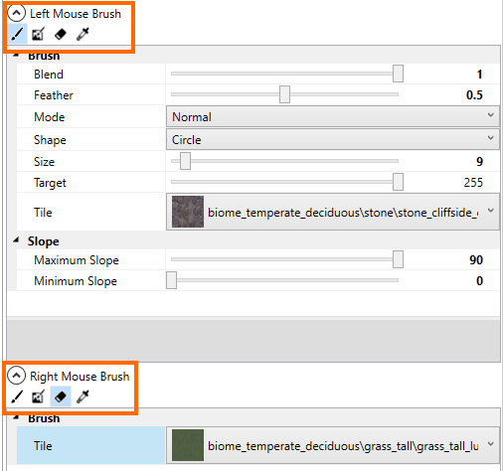The image size is (503, 471).
Task: Click the Feather value 0.5
Action: tap(474, 95)
